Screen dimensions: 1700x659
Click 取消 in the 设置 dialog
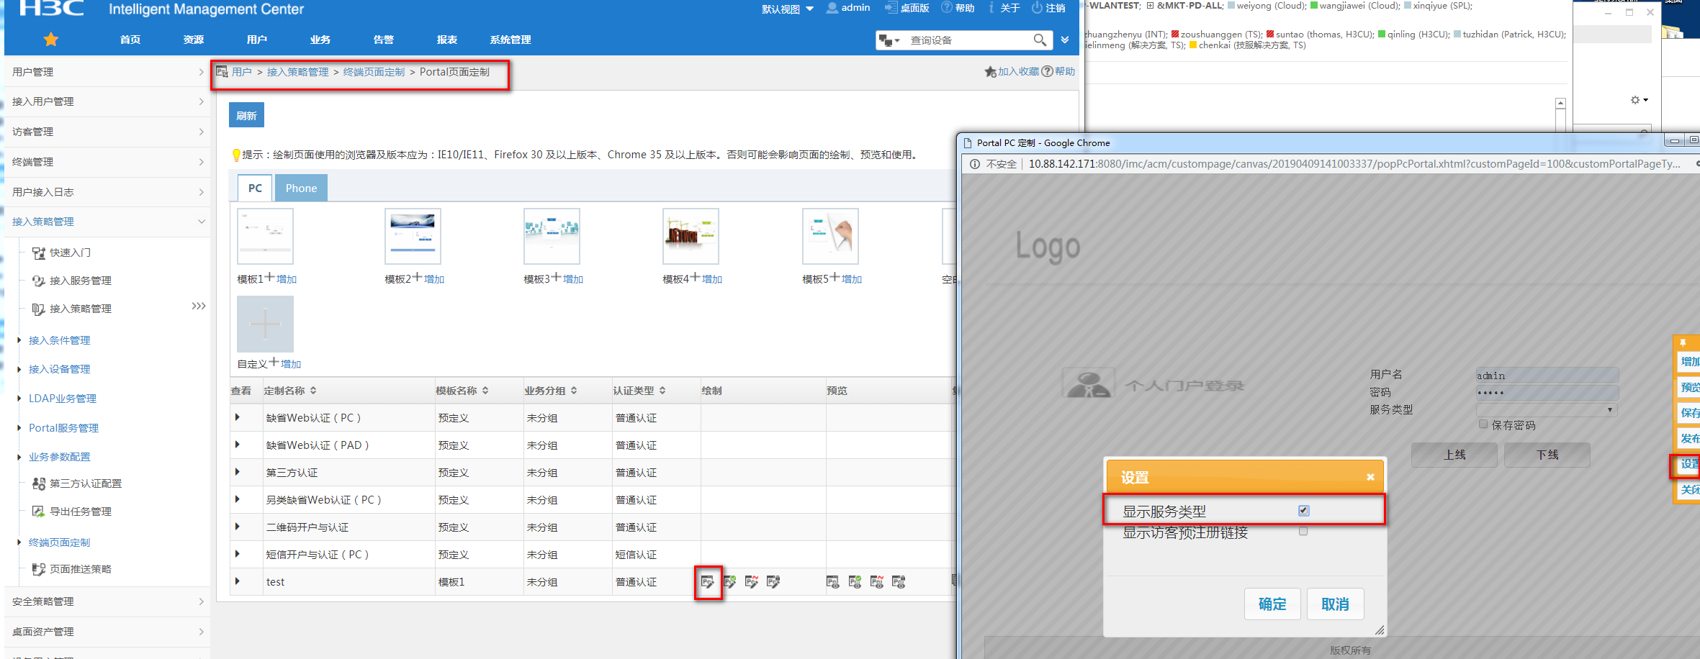[x=1335, y=604]
